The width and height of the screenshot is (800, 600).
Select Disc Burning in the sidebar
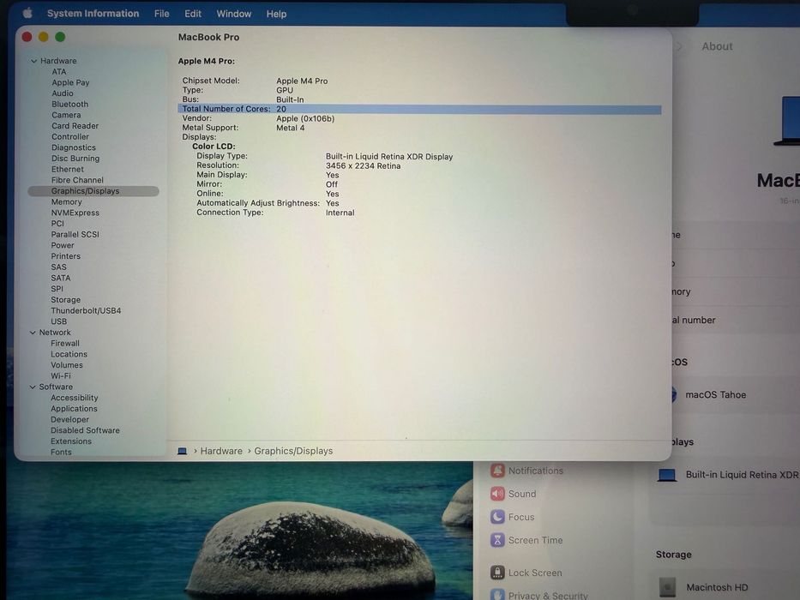[75, 159]
